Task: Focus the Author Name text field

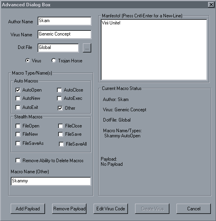Action: point(64,21)
